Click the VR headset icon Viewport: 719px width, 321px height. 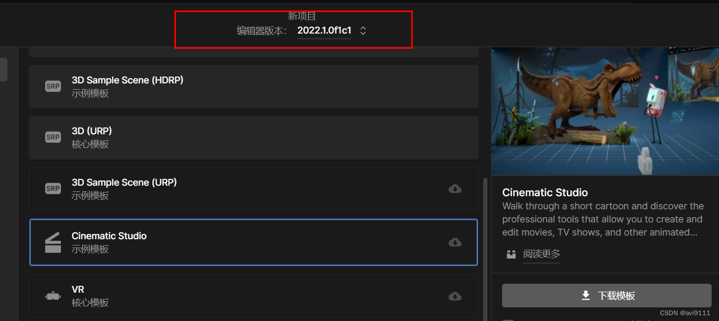click(53, 296)
